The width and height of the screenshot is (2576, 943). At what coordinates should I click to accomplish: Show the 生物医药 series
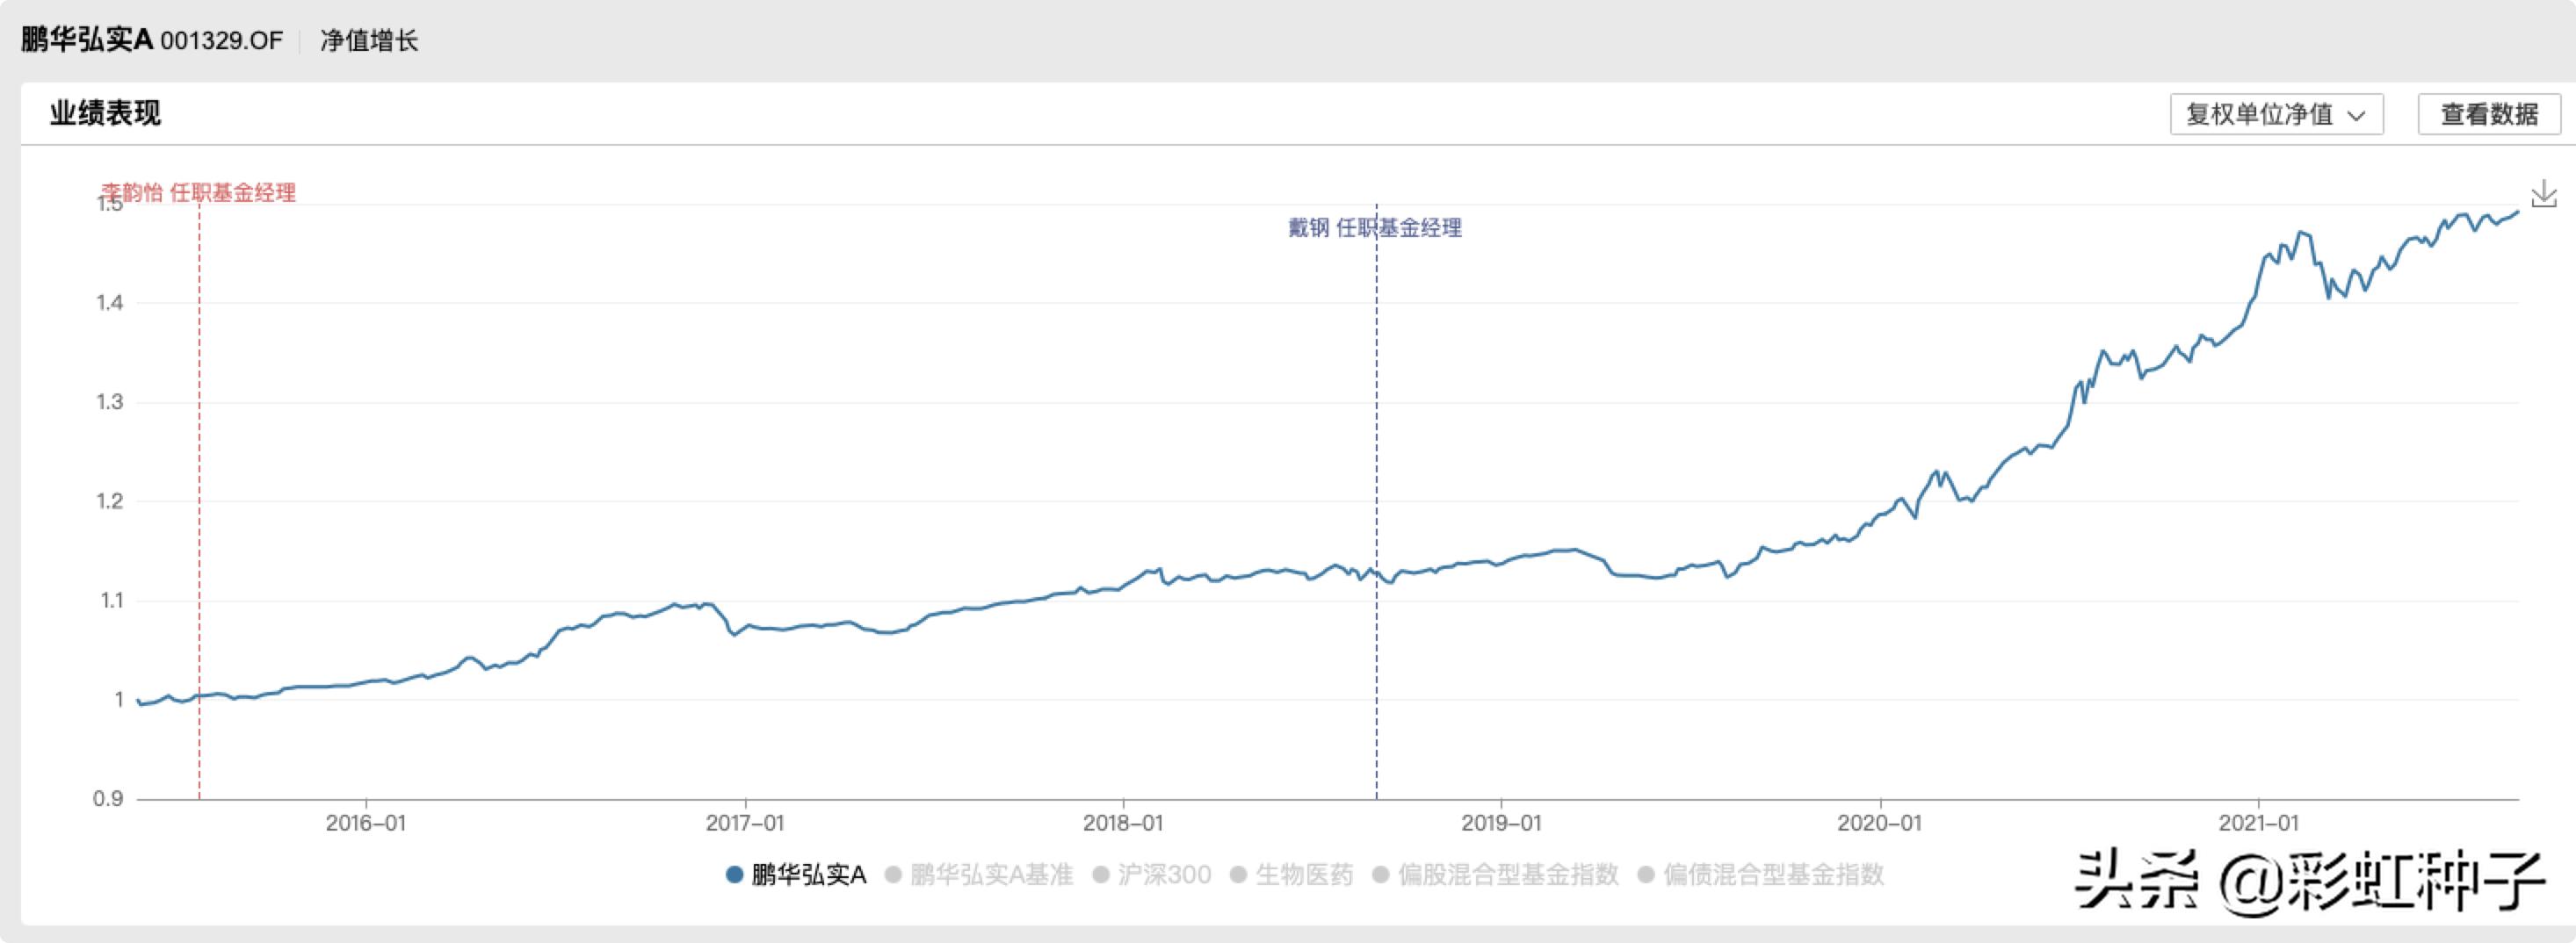click(1291, 875)
